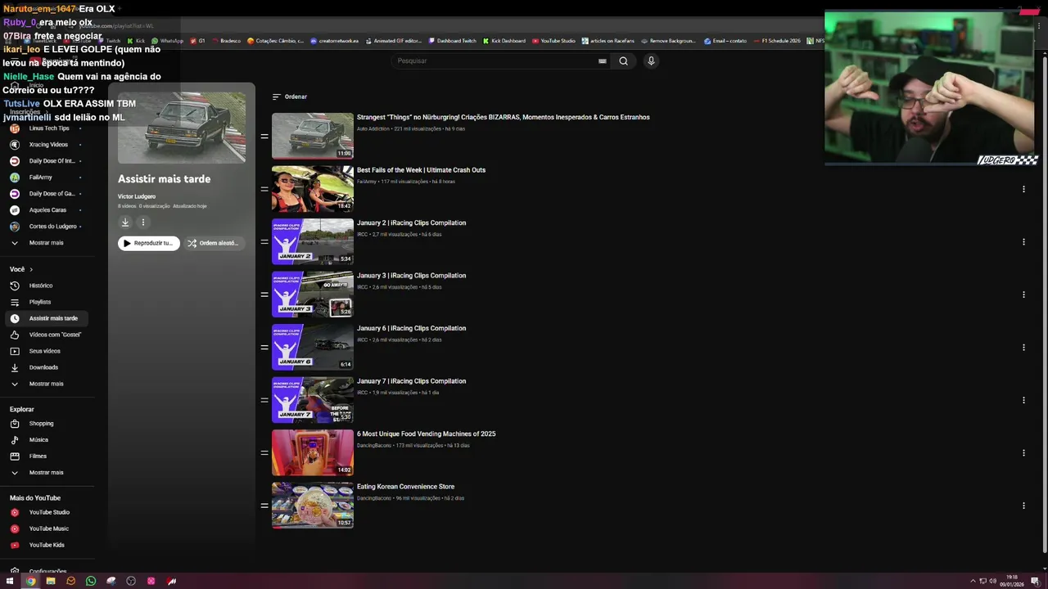
Task: Click the magnifier search button
Action: pos(623,61)
